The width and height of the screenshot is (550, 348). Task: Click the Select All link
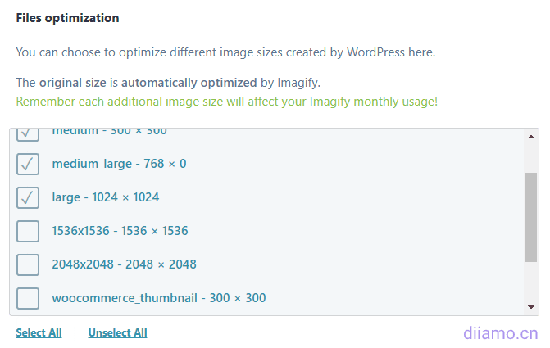tap(39, 333)
